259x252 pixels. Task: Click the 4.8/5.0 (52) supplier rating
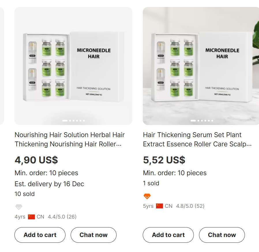click(x=190, y=206)
